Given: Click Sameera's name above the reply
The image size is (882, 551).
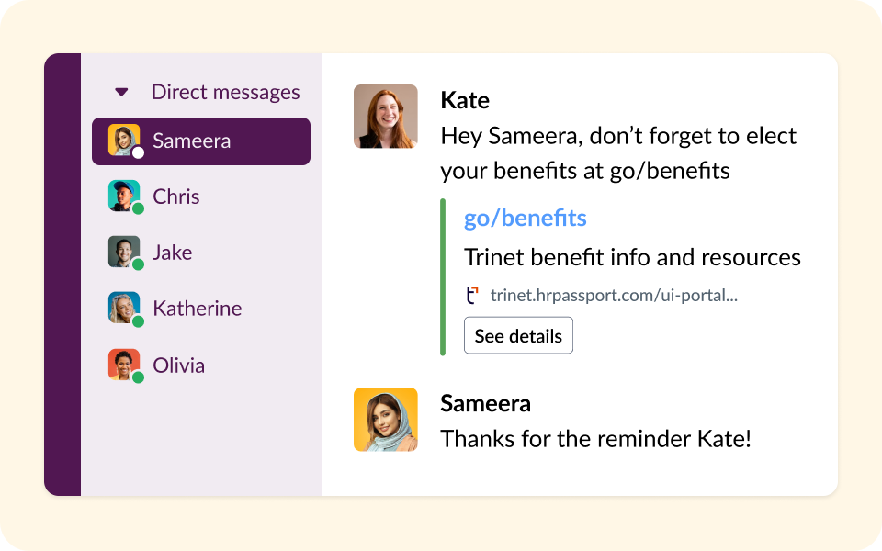Looking at the screenshot, I should click(x=485, y=403).
